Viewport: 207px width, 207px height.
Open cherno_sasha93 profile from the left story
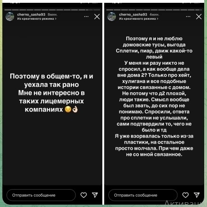[31, 15]
